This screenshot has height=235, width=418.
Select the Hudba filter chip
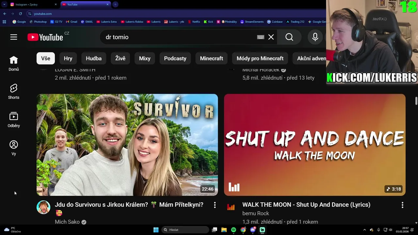coord(94,58)
